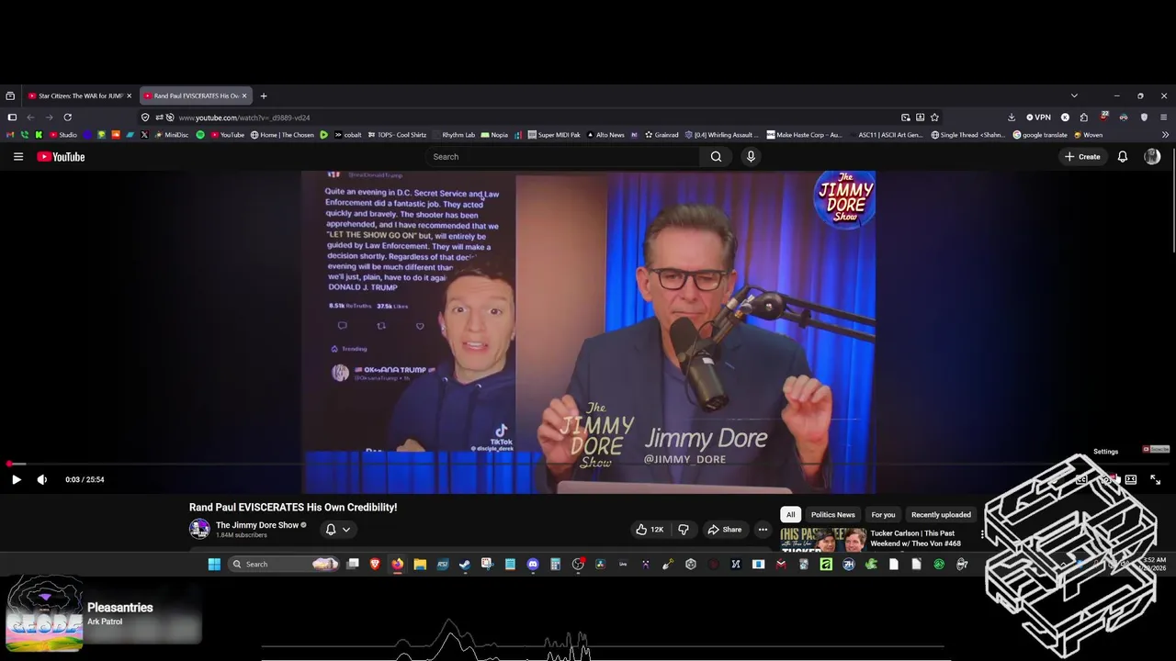Open Calculator from the taskbar

[555, 565]
